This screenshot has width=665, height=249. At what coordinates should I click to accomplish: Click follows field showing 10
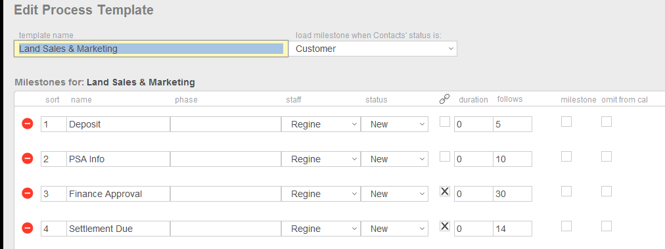pos(513,159)
